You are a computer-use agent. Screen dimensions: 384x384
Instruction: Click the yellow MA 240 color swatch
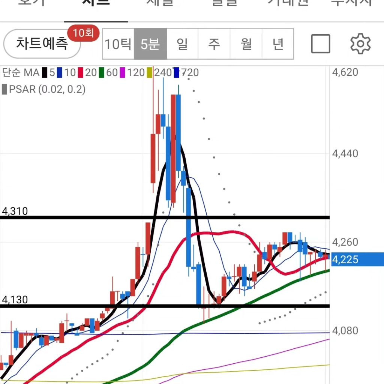[149, 73]
